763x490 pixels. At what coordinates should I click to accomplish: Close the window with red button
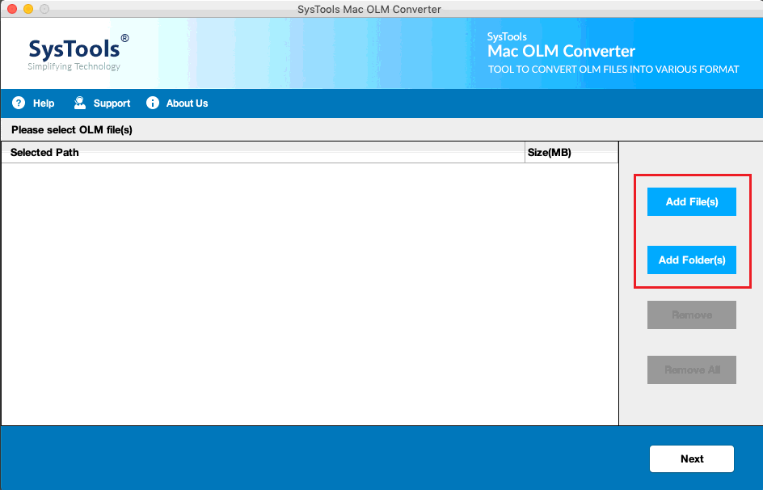pos(12,9)
